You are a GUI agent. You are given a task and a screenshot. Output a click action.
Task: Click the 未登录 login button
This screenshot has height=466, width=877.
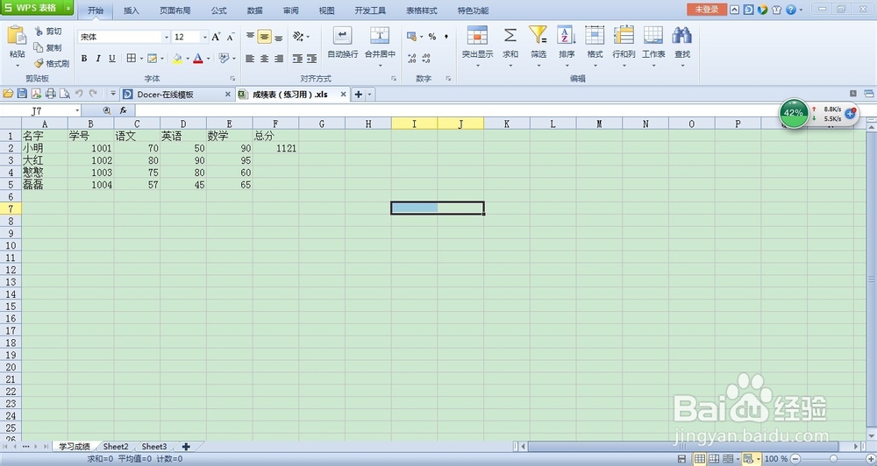706,9
